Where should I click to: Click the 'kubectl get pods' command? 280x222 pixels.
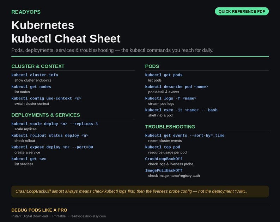(x=164, y=75)
